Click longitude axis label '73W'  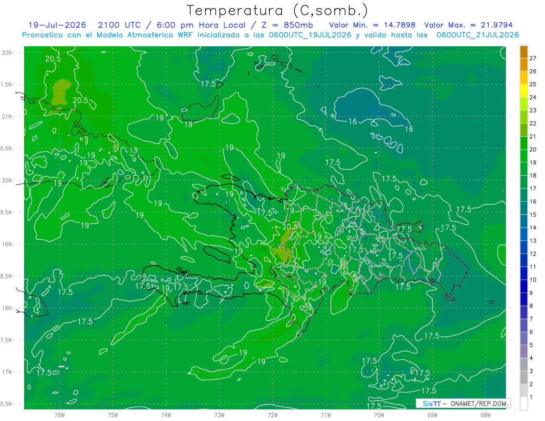click(219, 415)
